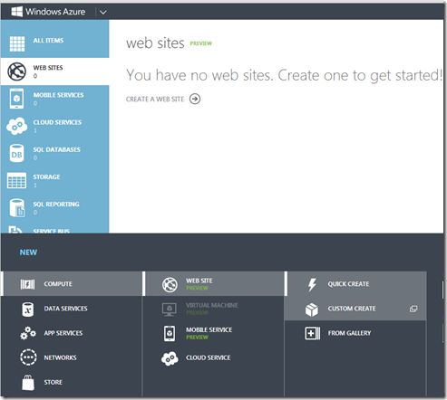This screenshot has height=400, width=447.
Task: Click Quick Create lightning option
Action: [355, 284]
